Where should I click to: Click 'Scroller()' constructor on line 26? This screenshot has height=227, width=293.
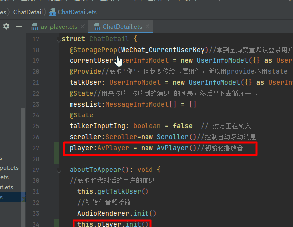tap(176, 137)
